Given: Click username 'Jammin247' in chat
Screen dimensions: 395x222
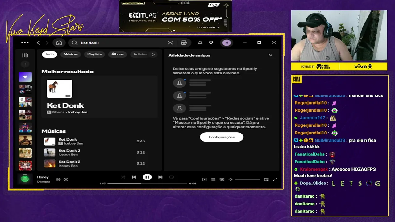Looking at the screenshot, I should tap(312, 118).
